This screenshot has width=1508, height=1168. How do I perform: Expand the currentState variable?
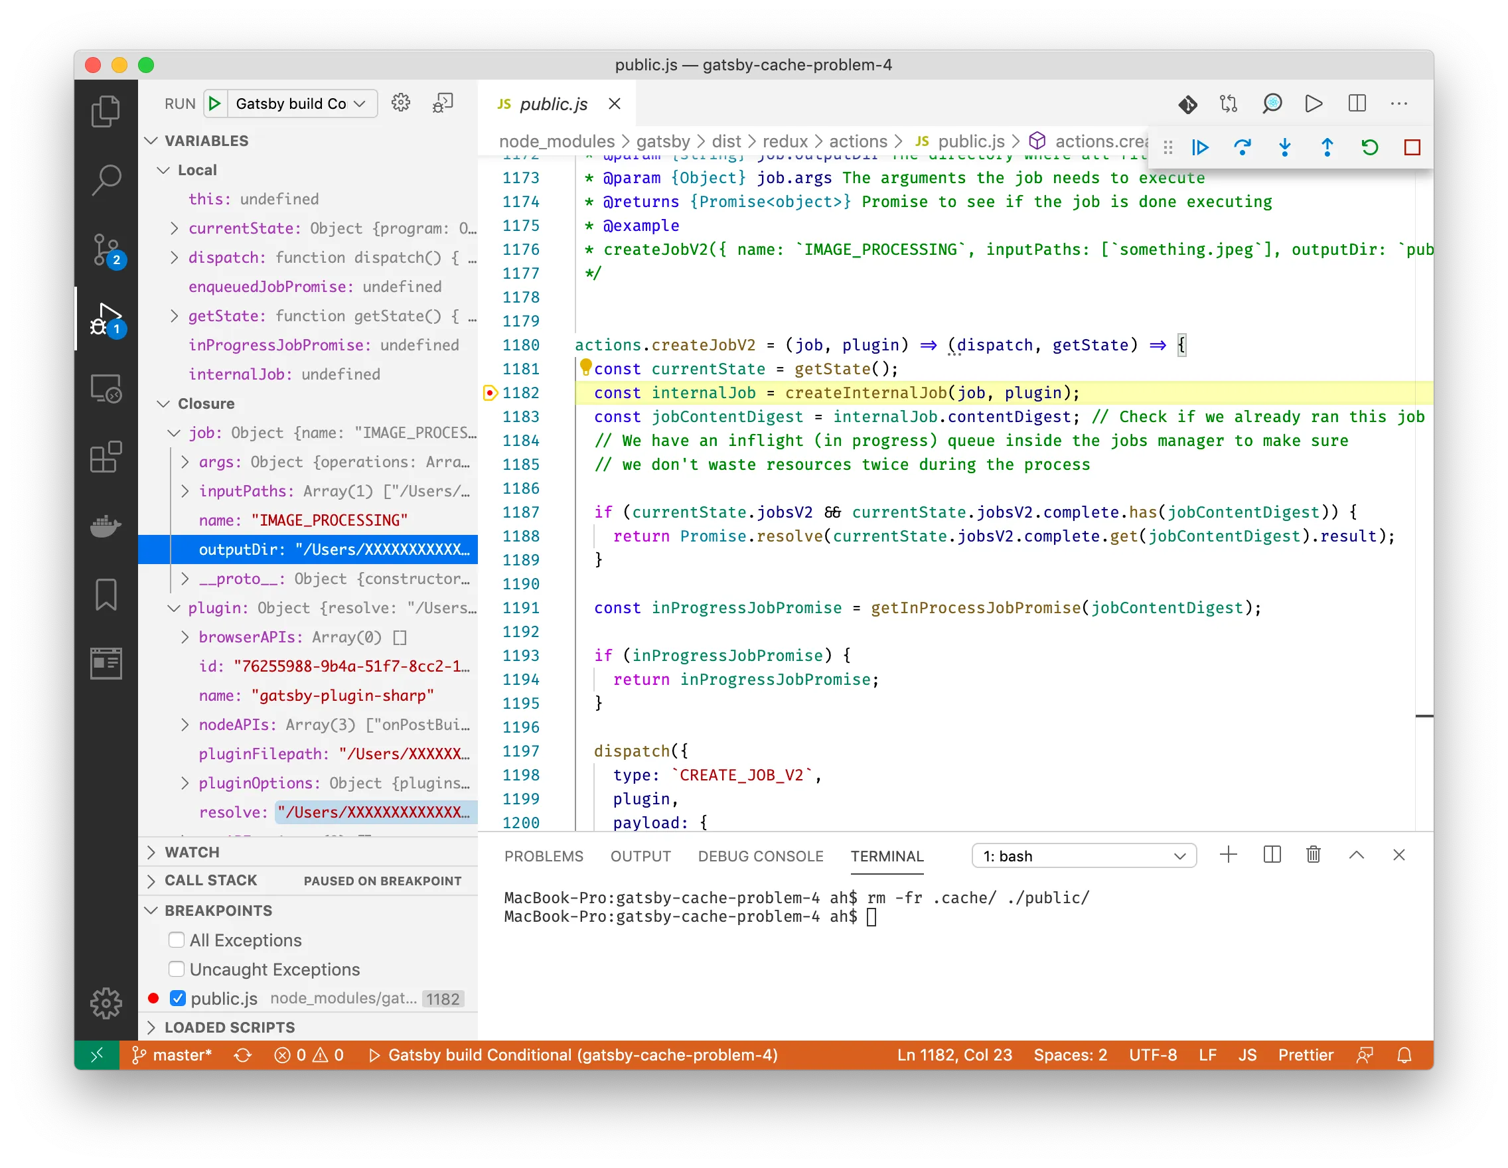174,228
